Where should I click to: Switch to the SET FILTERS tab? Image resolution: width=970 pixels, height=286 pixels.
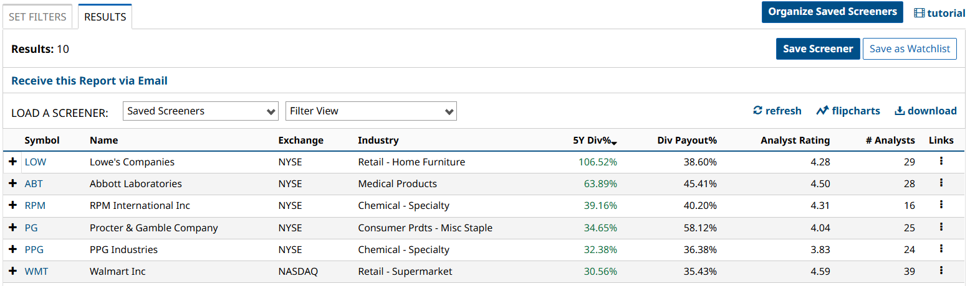pyautogui.click(x=37, y=17)
